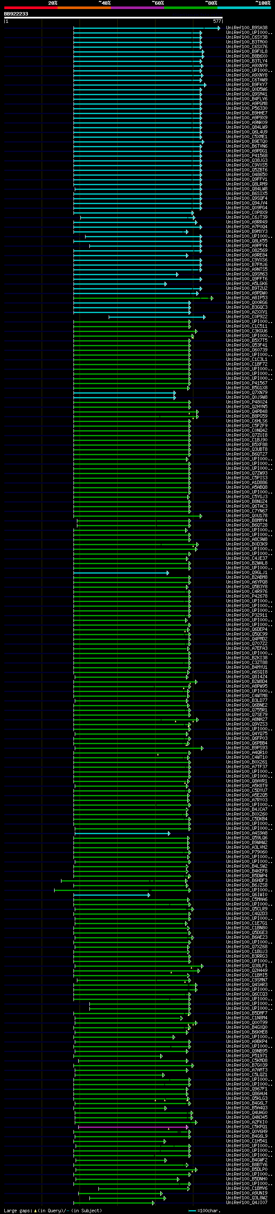Select the UniRef100_Q84LW9 hit label
The height and width of the screenshot is (1214, 275).
click(x=247, y=127)
